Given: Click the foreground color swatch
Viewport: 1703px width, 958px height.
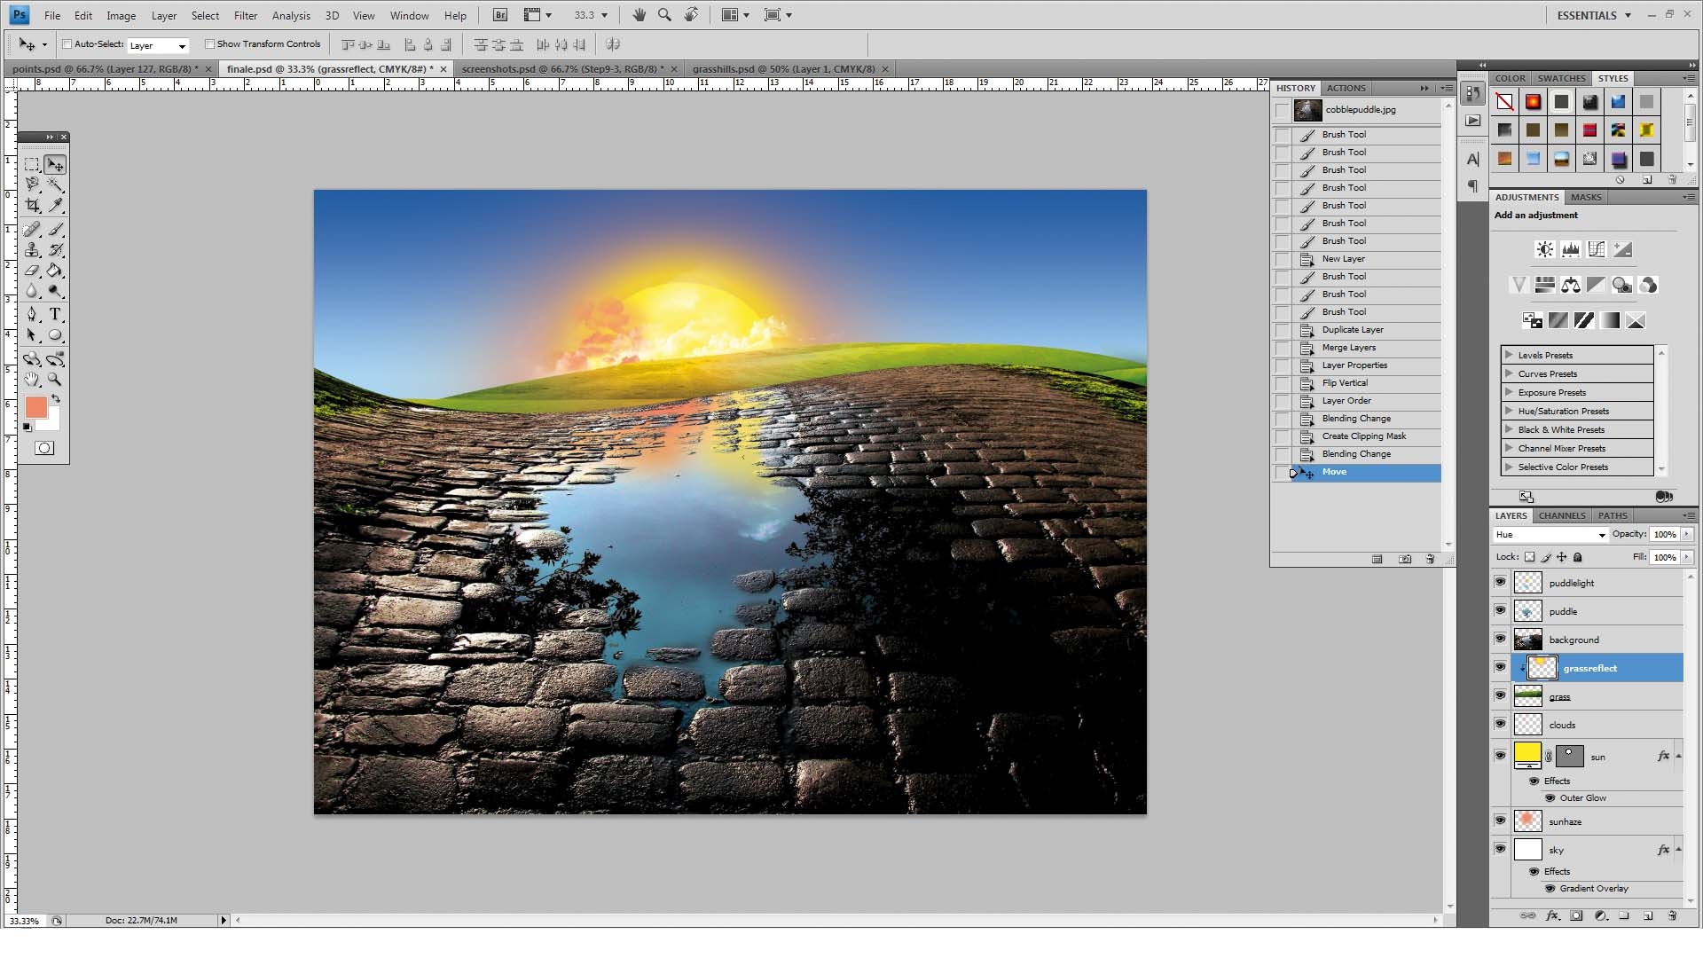Looking at the screenshot, I should [35, 407].
